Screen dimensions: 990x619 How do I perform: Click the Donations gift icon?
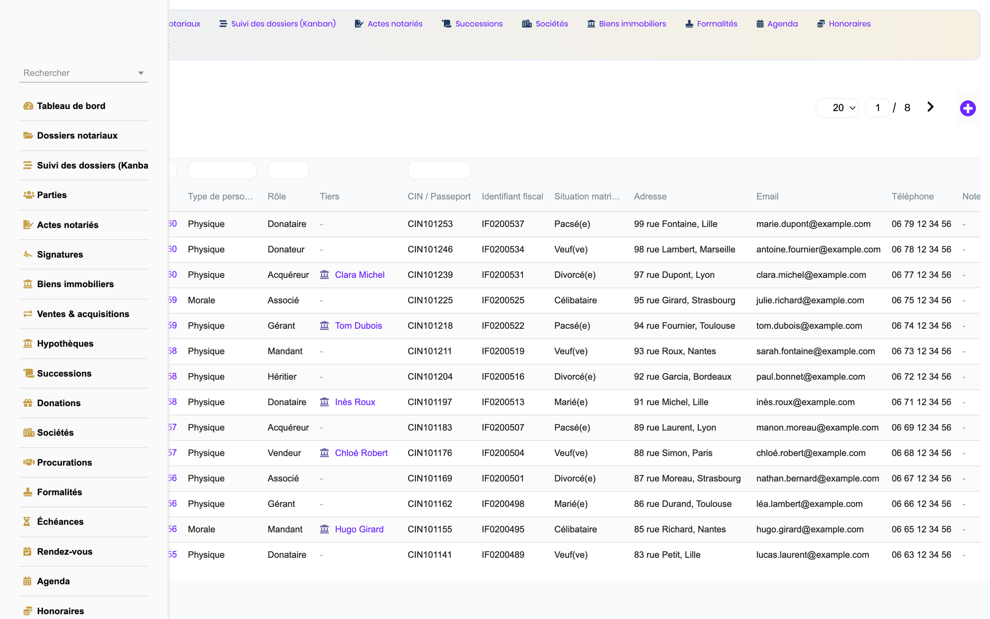(27, 403)
